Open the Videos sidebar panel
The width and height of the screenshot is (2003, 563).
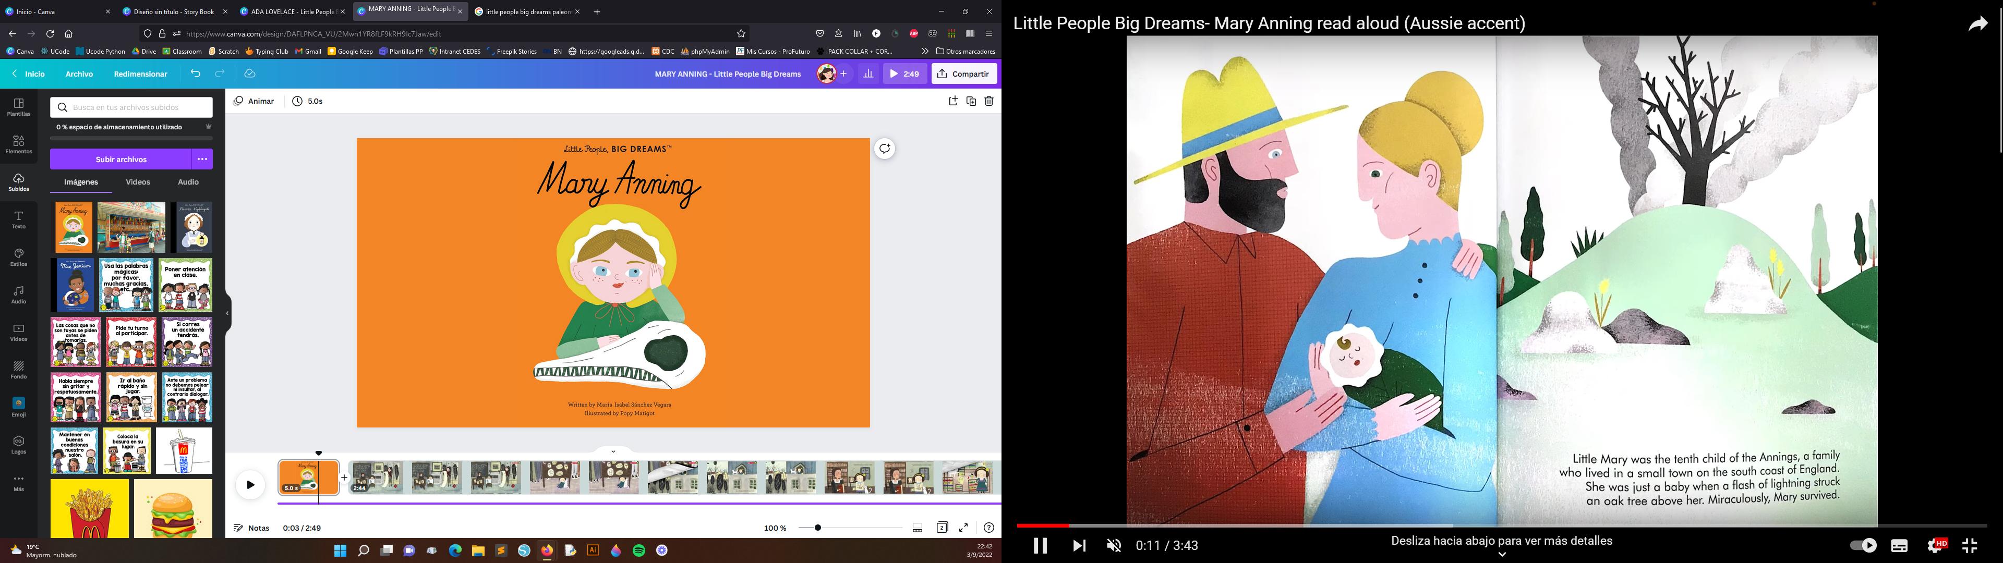[19, 333]
